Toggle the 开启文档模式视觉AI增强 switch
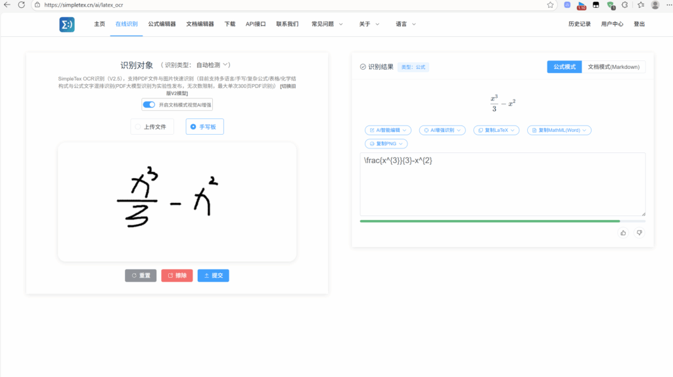Image resolution: width=673 pixels, height=377 pixels. [149, 104]
